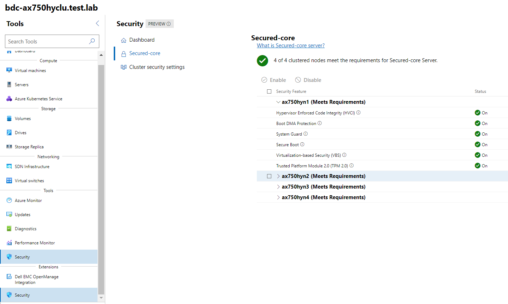Click the Tools list scrollbar down arrow
This screenshot has height=304, width=508.
(101, 298)
